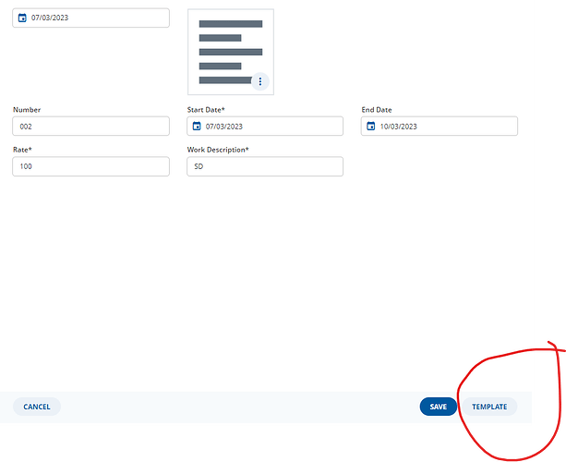Viewport: 566px width, 462px height.
Task: Open three-dot menu on document thumbnail
Action: 260,81
